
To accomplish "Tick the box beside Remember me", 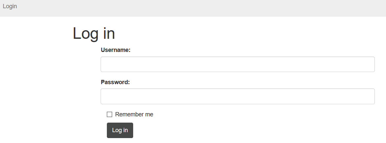I will pos(109,114).
